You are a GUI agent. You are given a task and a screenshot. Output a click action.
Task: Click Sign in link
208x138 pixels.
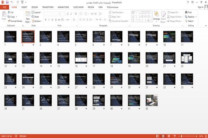200,7
